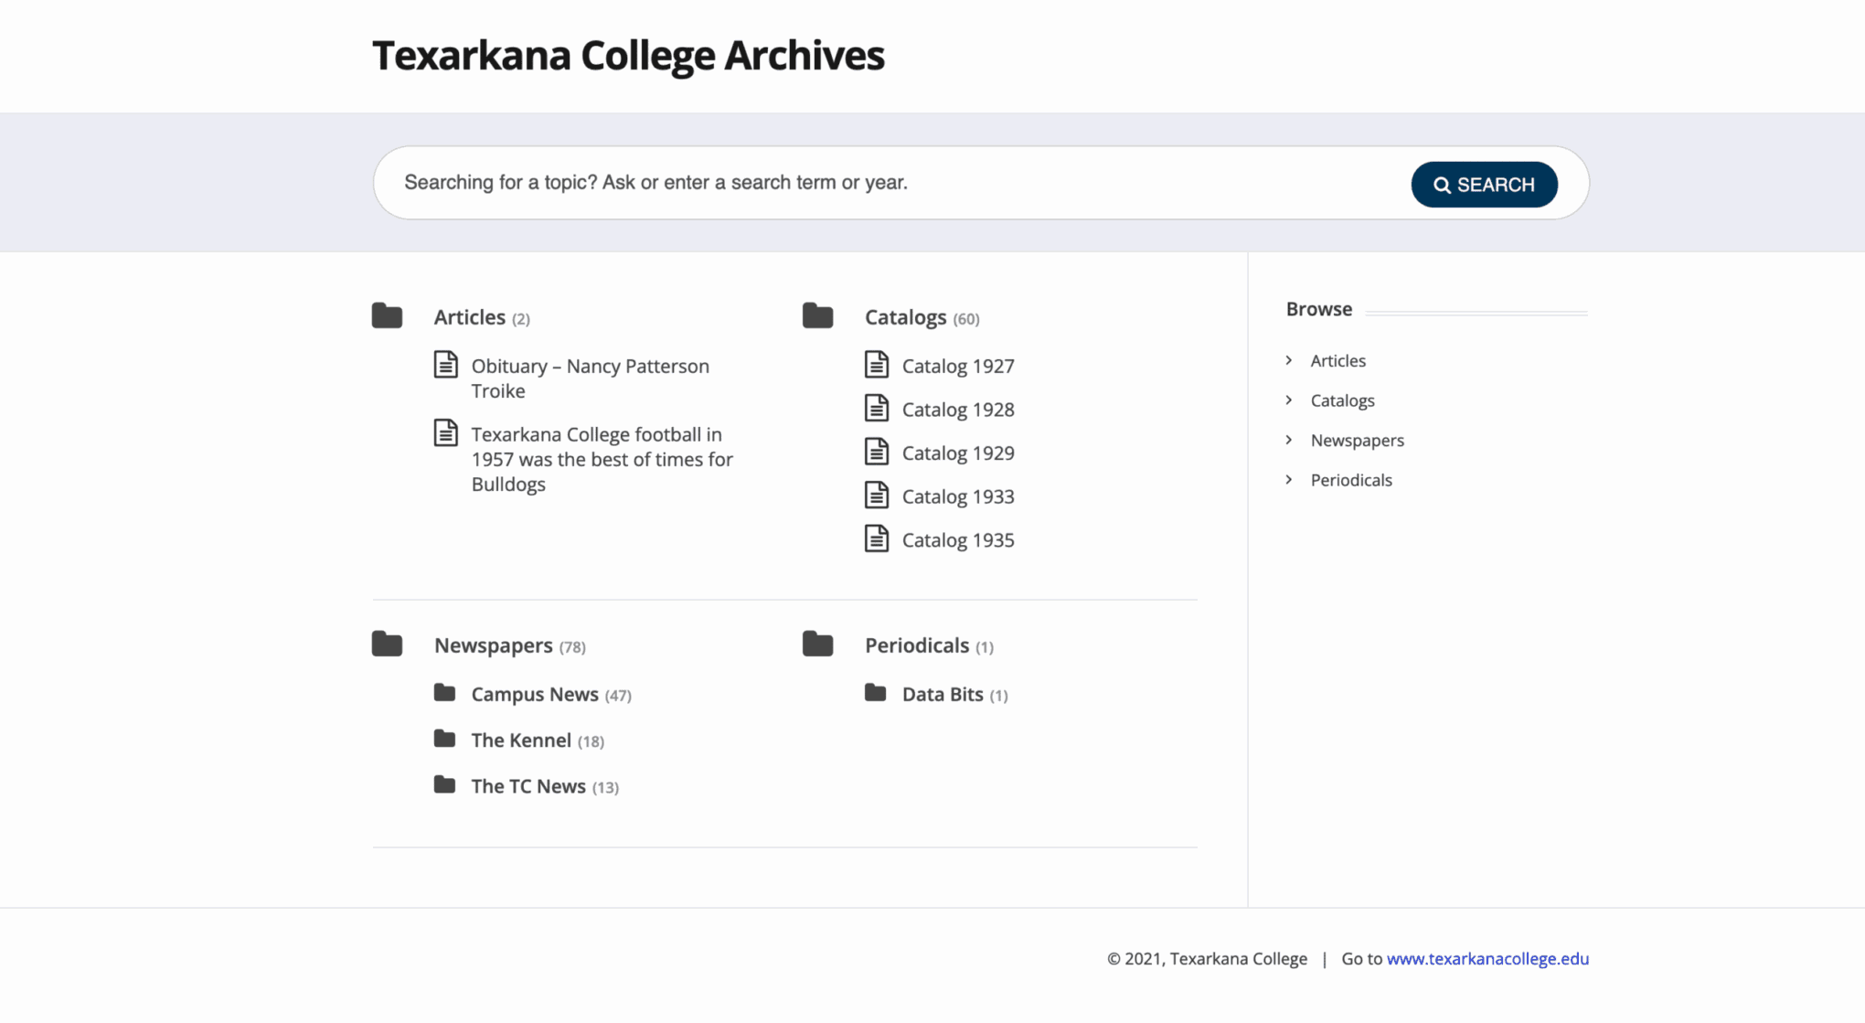
Task: Click the Articles folder icon
Action: click(x=387, y=316)
